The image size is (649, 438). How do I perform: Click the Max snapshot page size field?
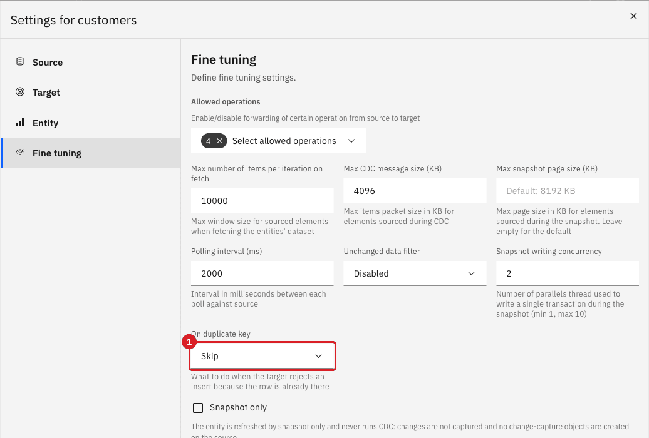tap(568, 191)
